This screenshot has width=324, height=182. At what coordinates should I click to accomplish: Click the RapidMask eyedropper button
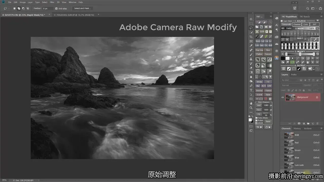coord(315,39)
